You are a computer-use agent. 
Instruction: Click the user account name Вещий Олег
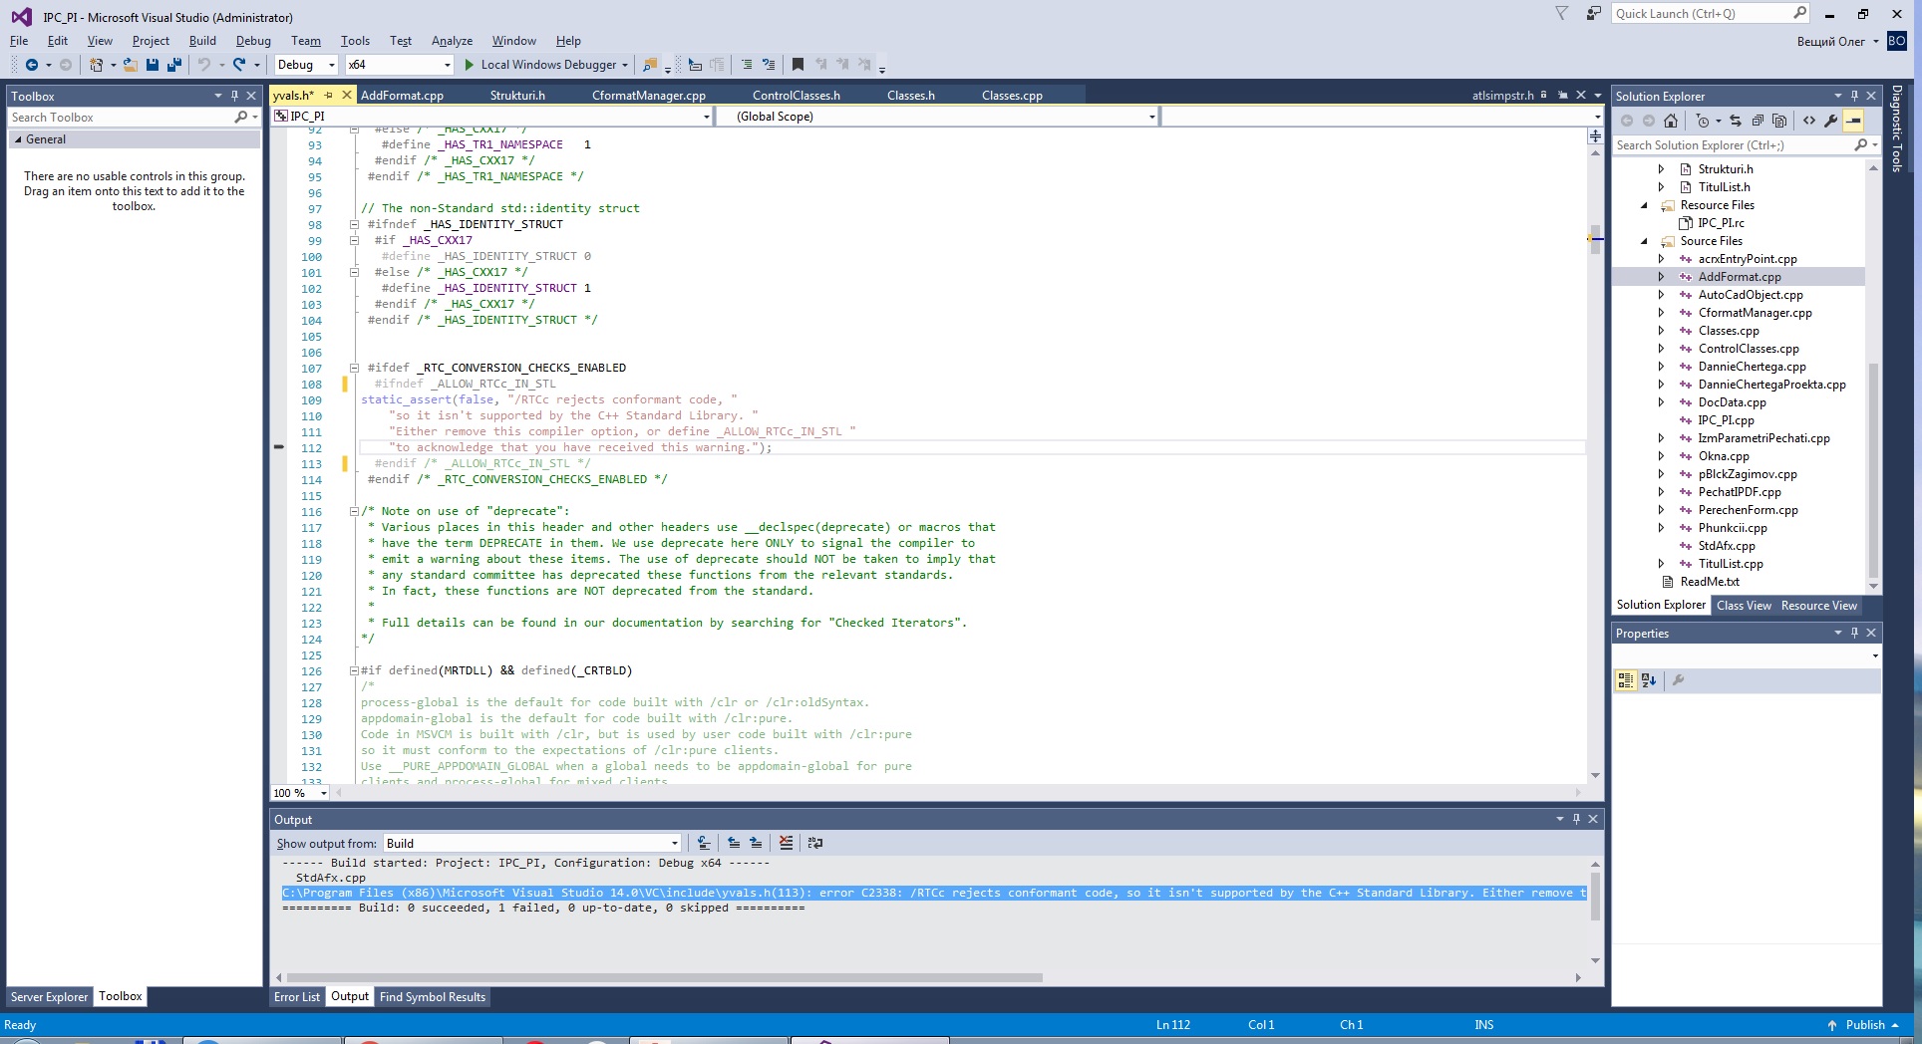point(1830,42)
